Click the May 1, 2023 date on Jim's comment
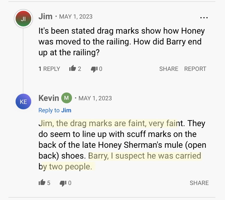This screenshot has height=200, width=225. click(x=76, y=17)
